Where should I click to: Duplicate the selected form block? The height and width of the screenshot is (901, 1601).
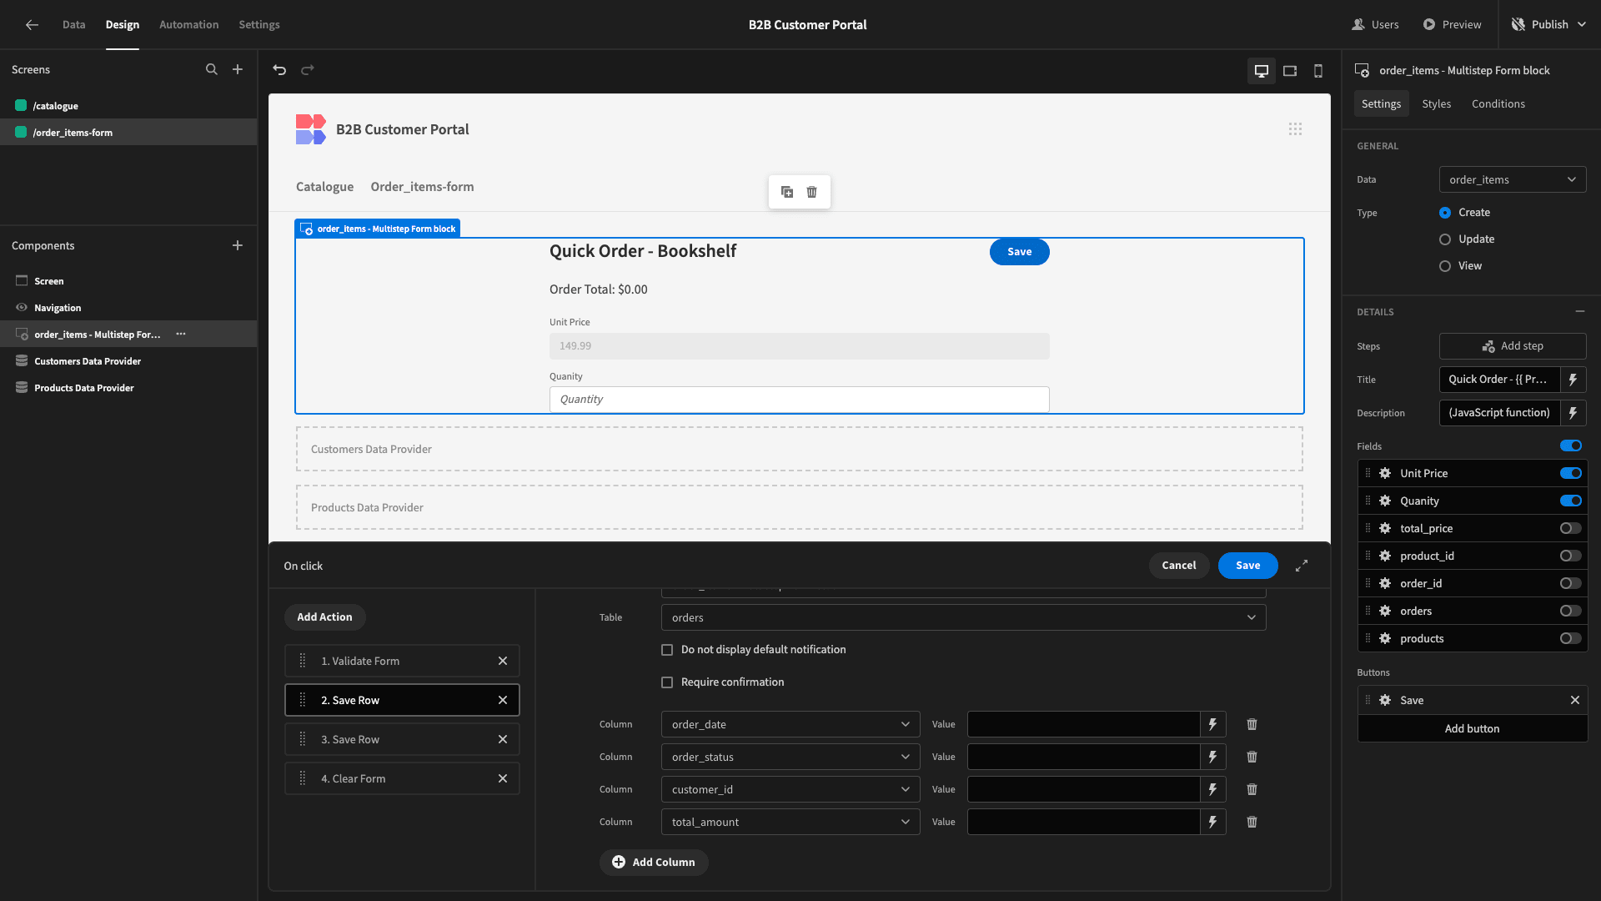tap(787, 192)
